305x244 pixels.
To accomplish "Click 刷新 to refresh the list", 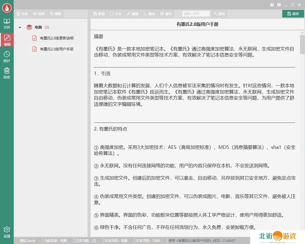I will point(55,14).
